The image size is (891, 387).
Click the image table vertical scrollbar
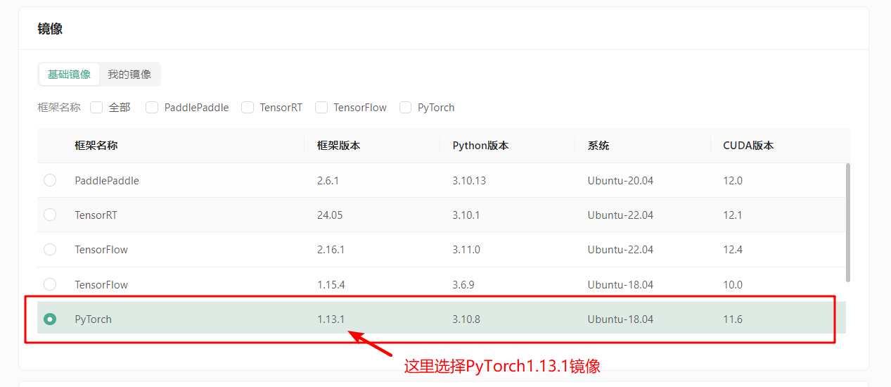pyautogui.click(x=848, y=222)
